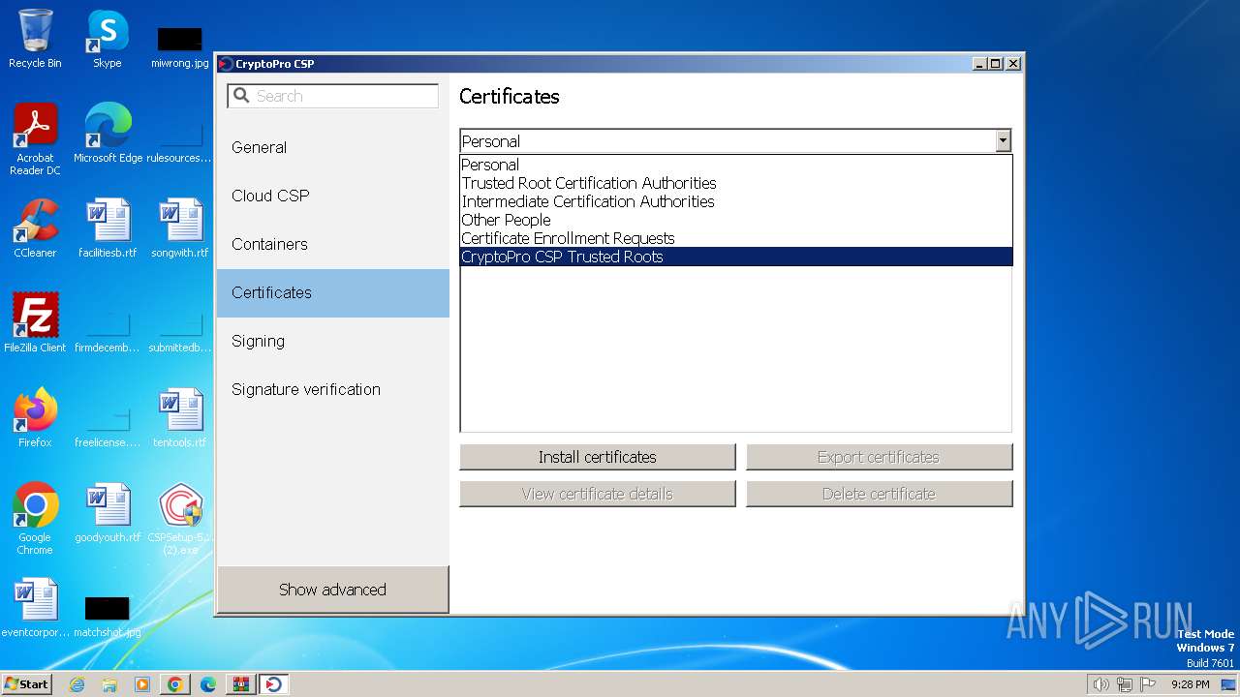Open Chrome from the taskbar
The image size is (1240, 697).
click(x=175, y=684)
